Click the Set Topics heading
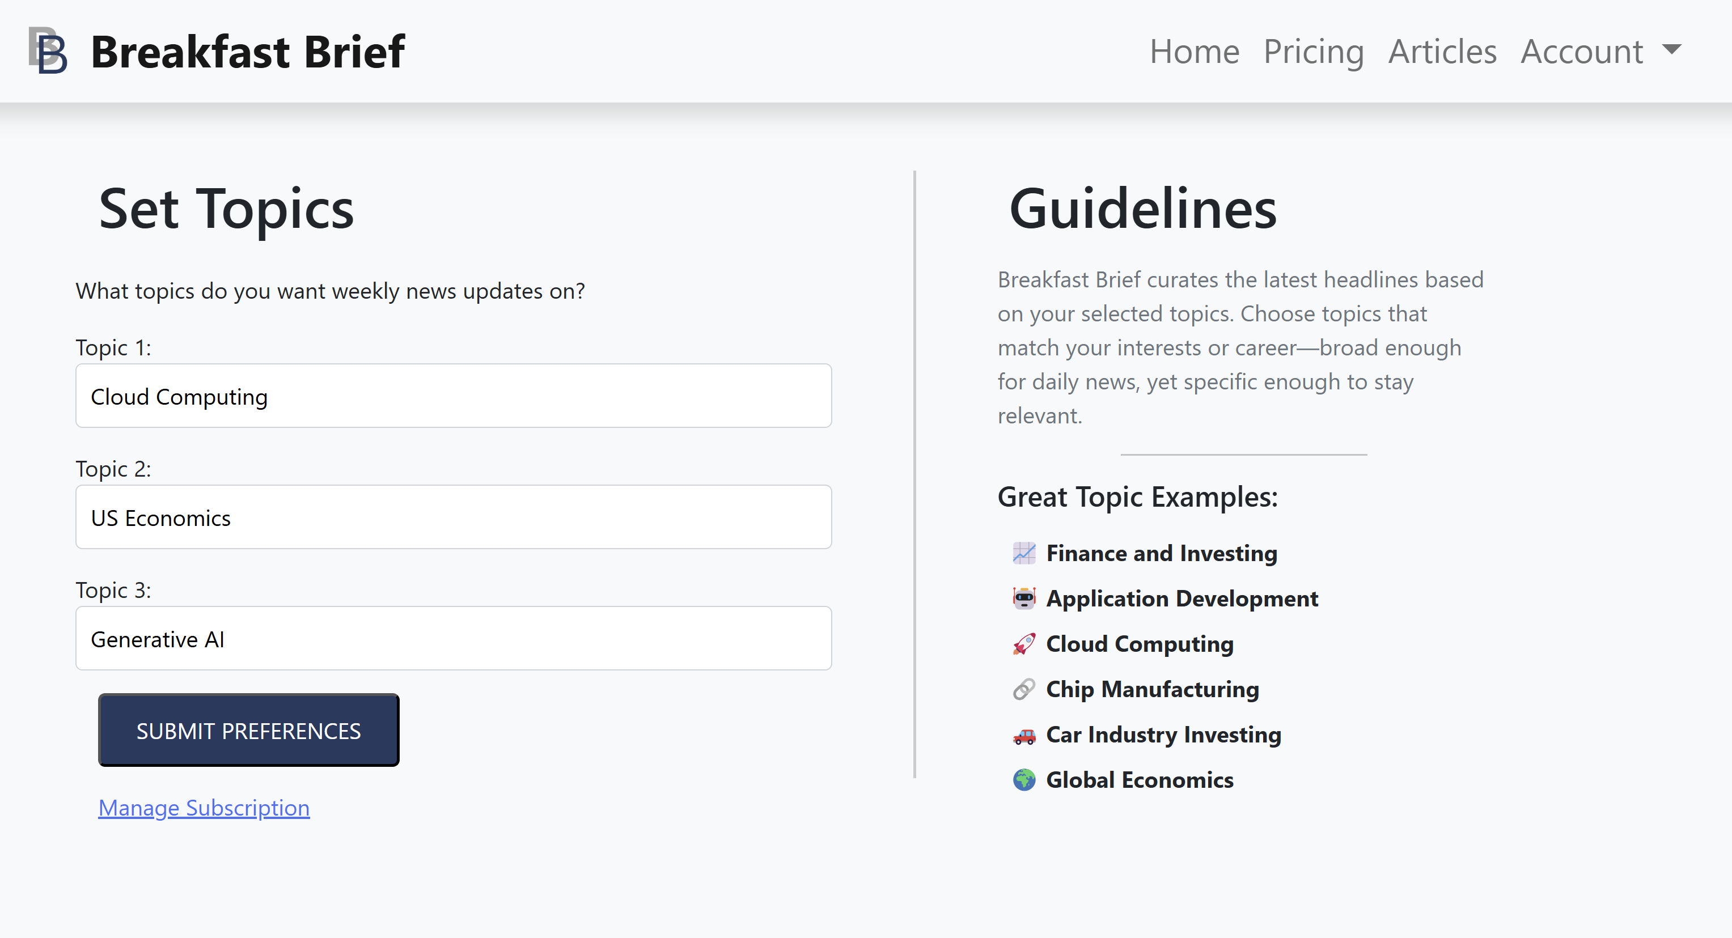Screen dimensions: 1732x938 coord(226,209)
